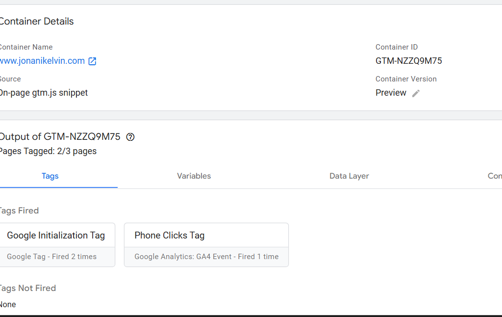The height and width of the screenshot is (317, 502).
Task: Select the Tags tab
Action: 50,176
